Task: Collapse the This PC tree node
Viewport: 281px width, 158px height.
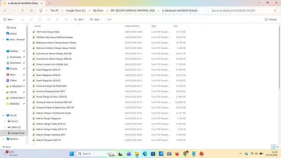Action: tap(3, 115)
